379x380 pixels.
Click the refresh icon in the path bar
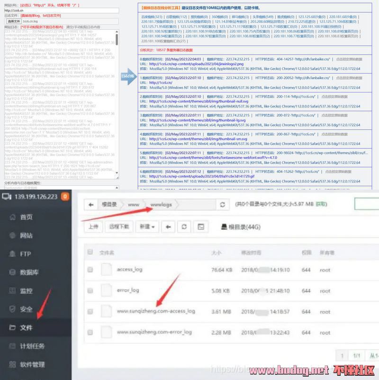(x=223, y=205)
